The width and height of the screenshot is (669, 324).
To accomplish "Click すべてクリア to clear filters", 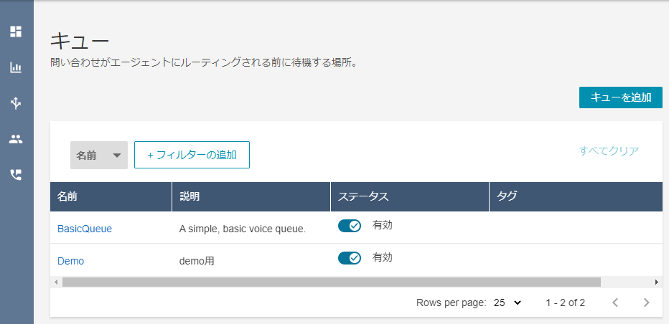I will tap(609, 151).
